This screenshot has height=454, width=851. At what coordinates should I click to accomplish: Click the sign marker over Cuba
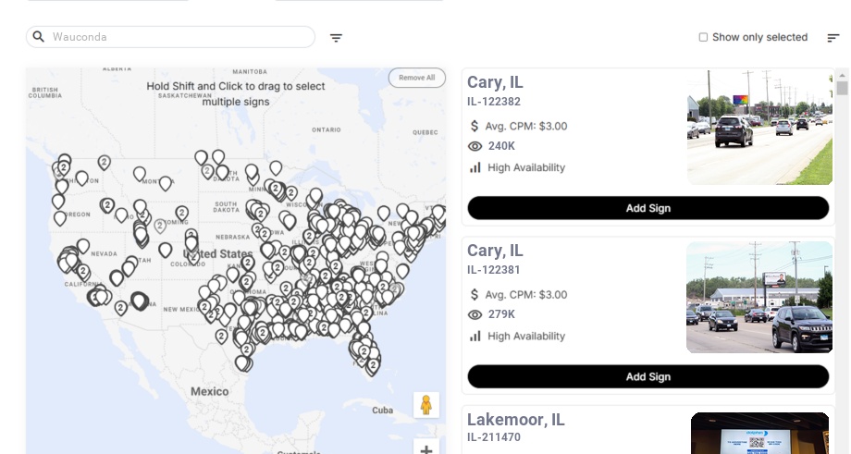tap(373, 366)
